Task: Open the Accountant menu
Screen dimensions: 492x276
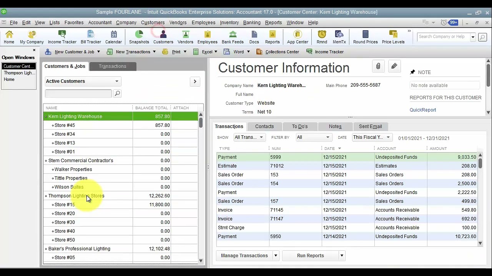Action: pyautogui.click(x=100, y=23)
